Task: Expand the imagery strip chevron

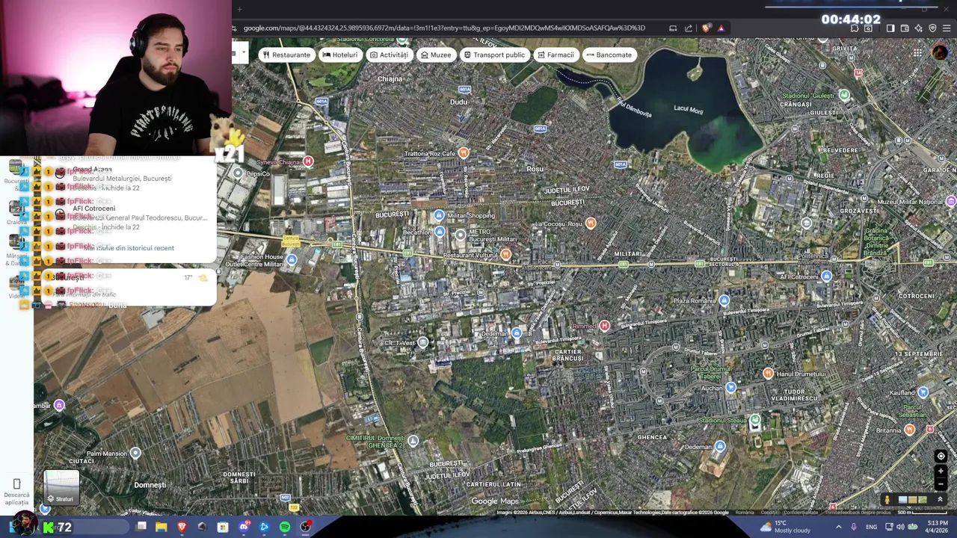Action: tap(940, 500)
